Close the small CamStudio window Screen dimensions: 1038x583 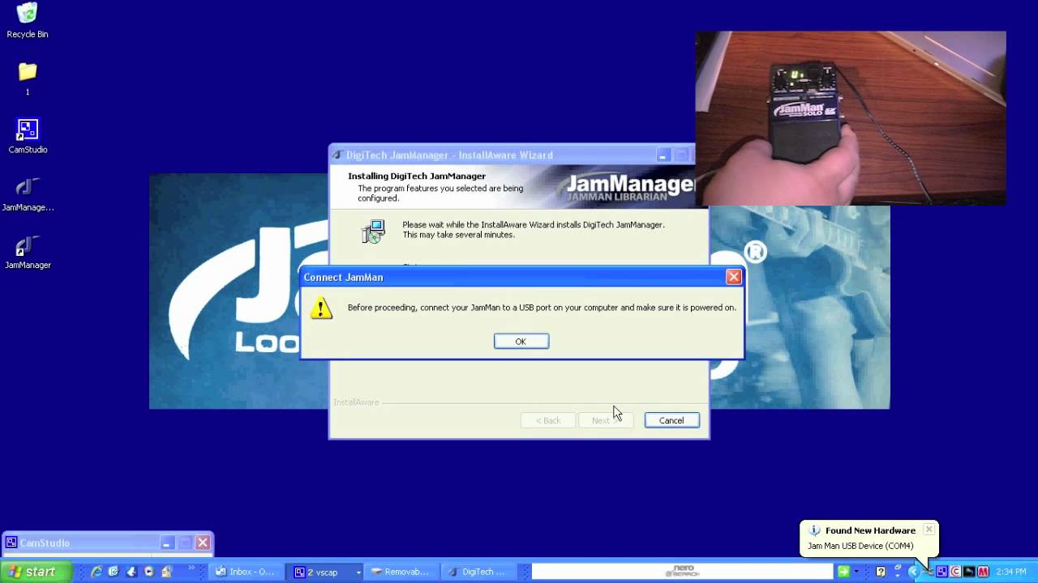[203, 543]
